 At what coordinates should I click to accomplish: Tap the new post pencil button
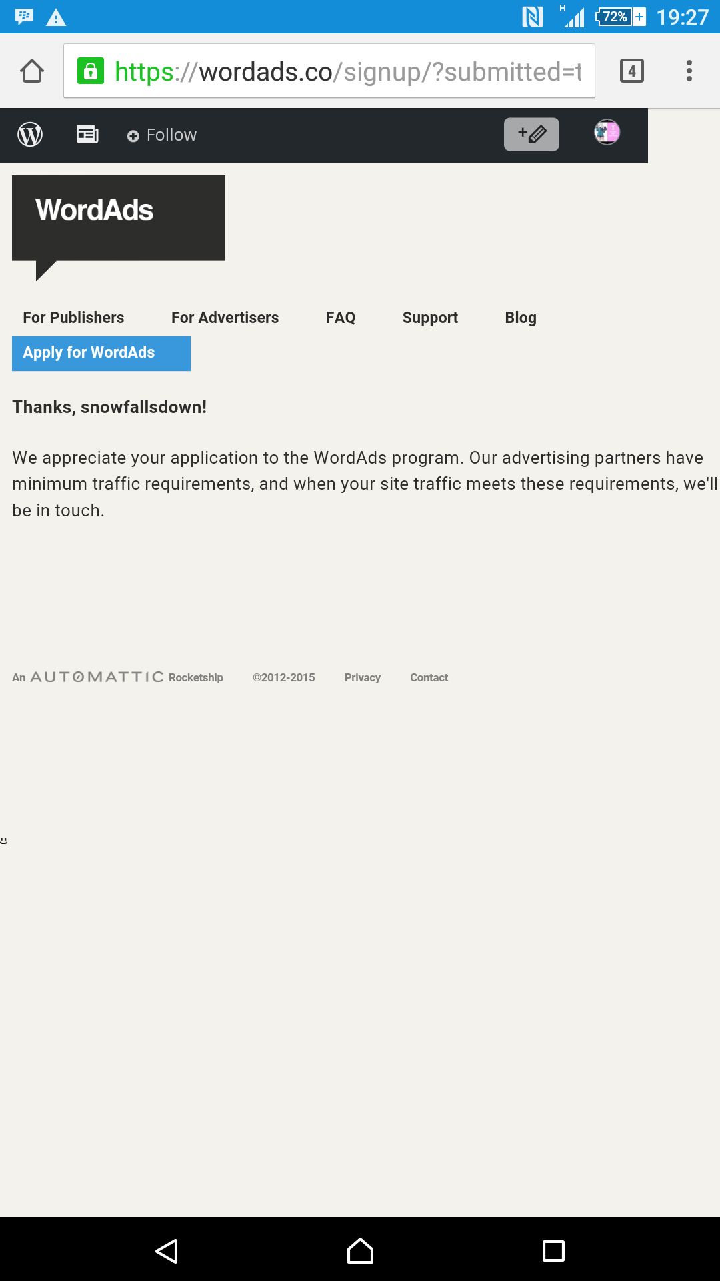(x=531, y=135)
